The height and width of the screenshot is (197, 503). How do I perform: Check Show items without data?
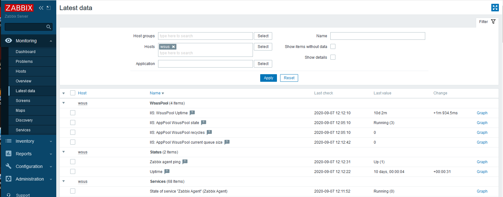[333, 46]
